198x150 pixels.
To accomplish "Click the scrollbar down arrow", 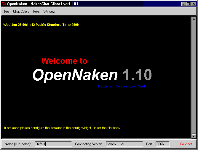I will (194, 136).
